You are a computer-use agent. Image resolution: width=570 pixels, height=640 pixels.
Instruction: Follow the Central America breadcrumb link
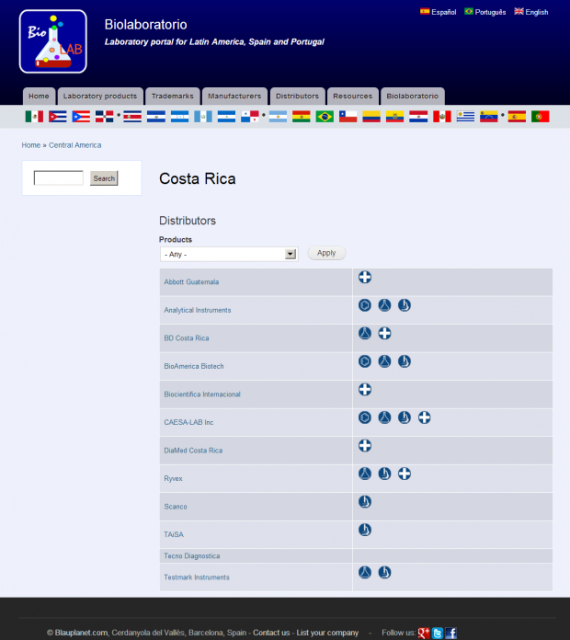point(75,145)
